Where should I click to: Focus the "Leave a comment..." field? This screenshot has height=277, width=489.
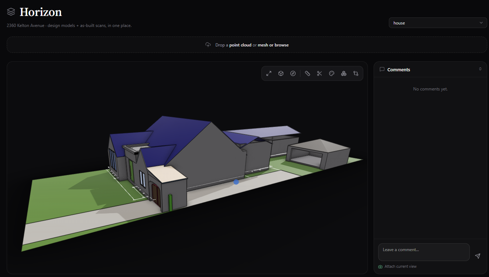(x=424, y=252)
